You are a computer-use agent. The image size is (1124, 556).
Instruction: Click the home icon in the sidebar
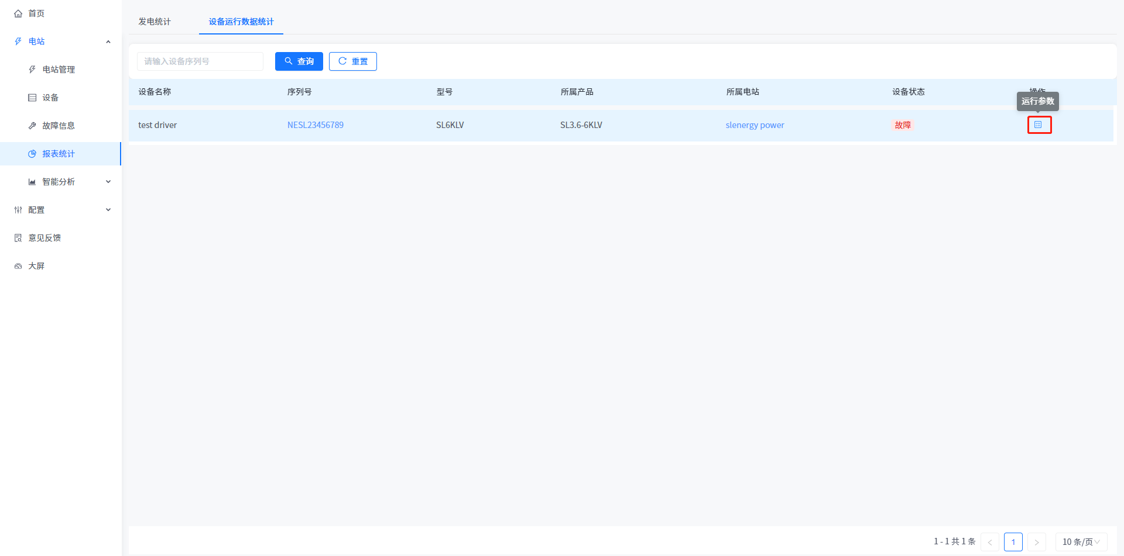click(x=18, y=13)
